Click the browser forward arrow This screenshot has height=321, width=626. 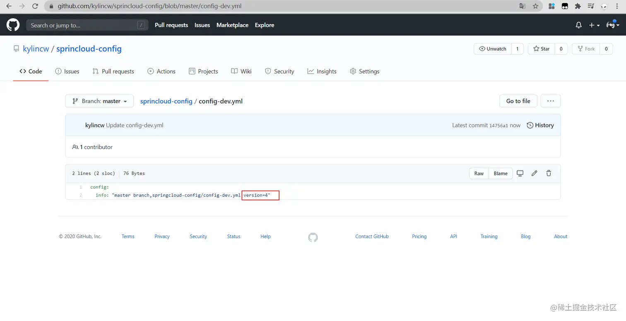click(x=22, y=6)
